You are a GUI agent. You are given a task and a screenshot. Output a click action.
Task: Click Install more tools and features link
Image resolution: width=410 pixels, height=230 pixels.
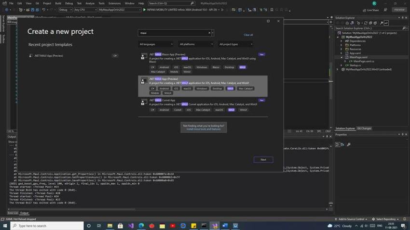204,129
